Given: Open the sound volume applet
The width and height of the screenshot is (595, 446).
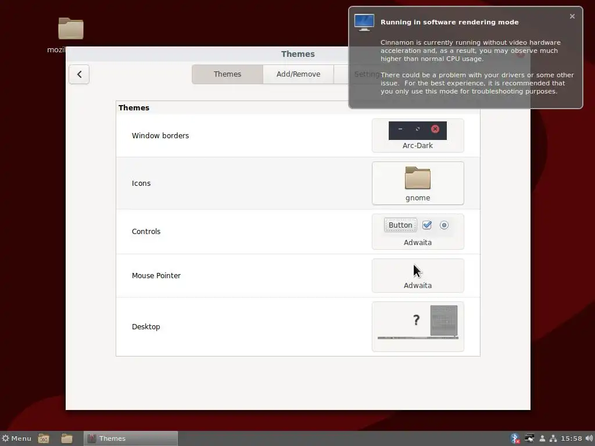Looking at the screenshot, I should coord(589,438).
